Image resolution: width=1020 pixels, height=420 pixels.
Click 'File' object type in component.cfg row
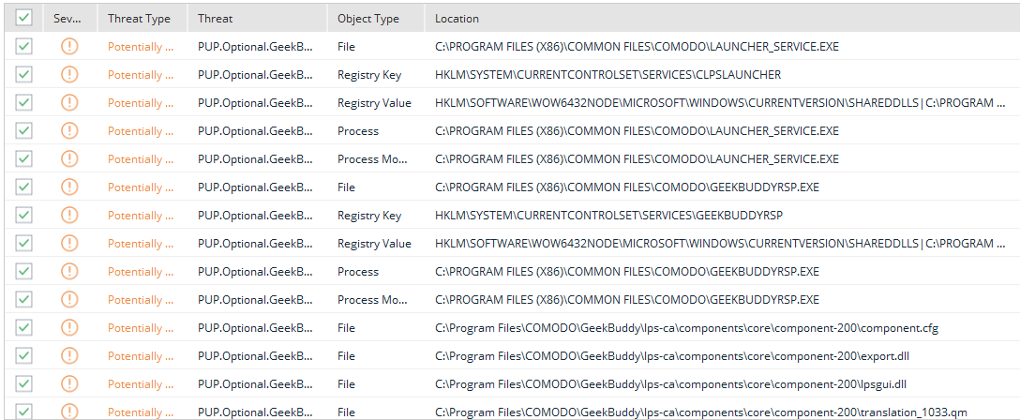[x=346, y=328]
